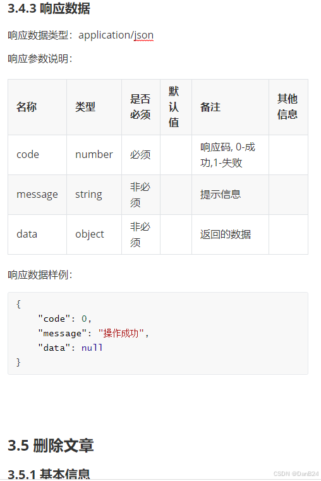Select the 'message' name cell
Image resolution: width=321 pixels, height=481 pixels.
point(37,195)
